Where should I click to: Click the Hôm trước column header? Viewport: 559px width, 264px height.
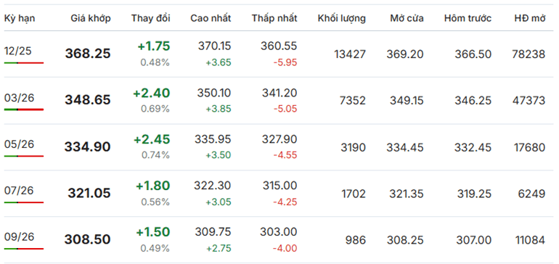(x=468, y=19)
